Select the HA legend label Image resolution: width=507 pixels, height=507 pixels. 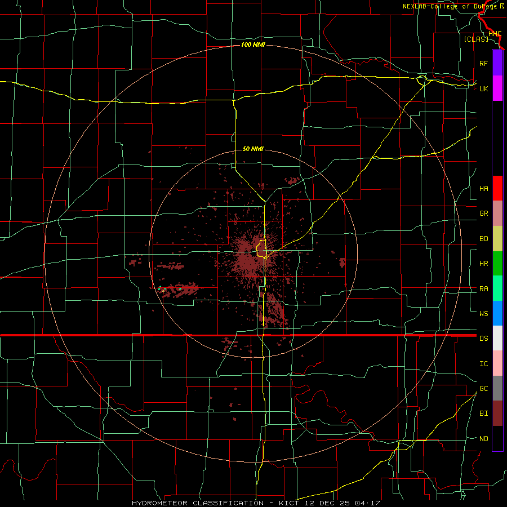pos(483,188)
